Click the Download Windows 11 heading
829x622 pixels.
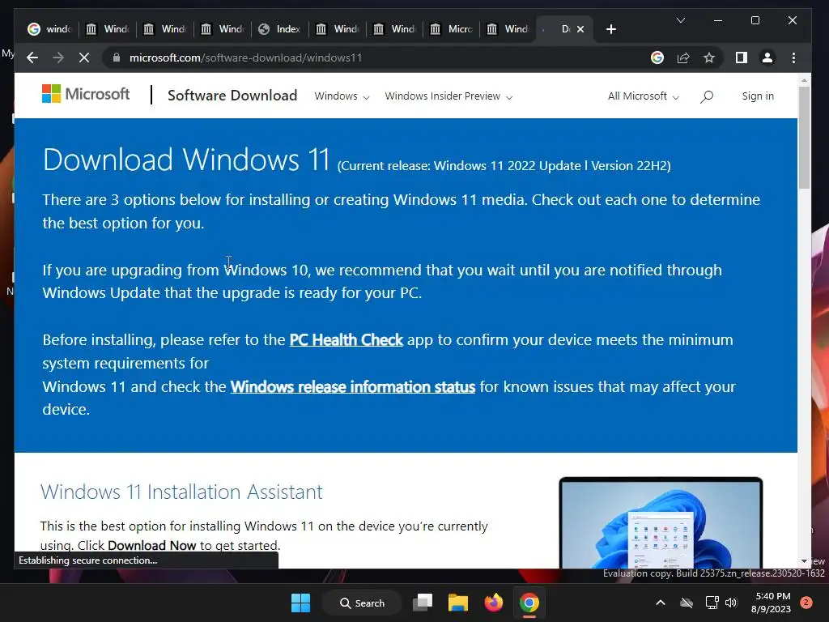tap(187, 160)
